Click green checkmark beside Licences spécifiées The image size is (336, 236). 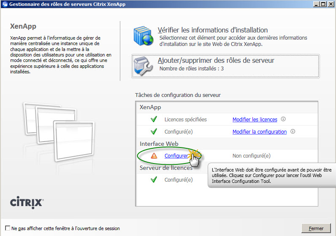pos(154,119)
